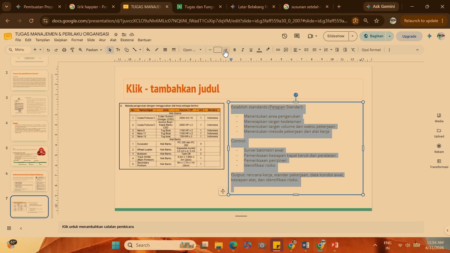
Task: Open the text color picker
Action: (x=259, y=50)
